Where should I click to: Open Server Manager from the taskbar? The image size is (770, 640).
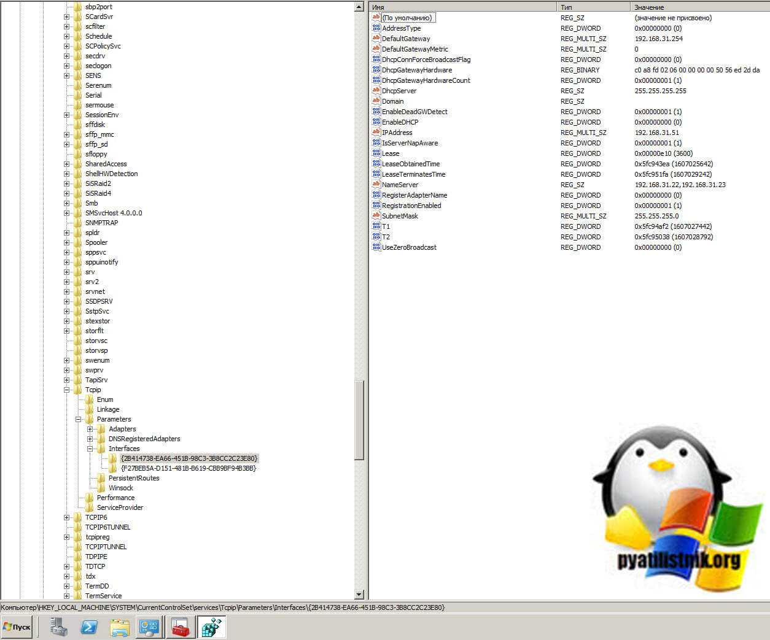[59, 627]
